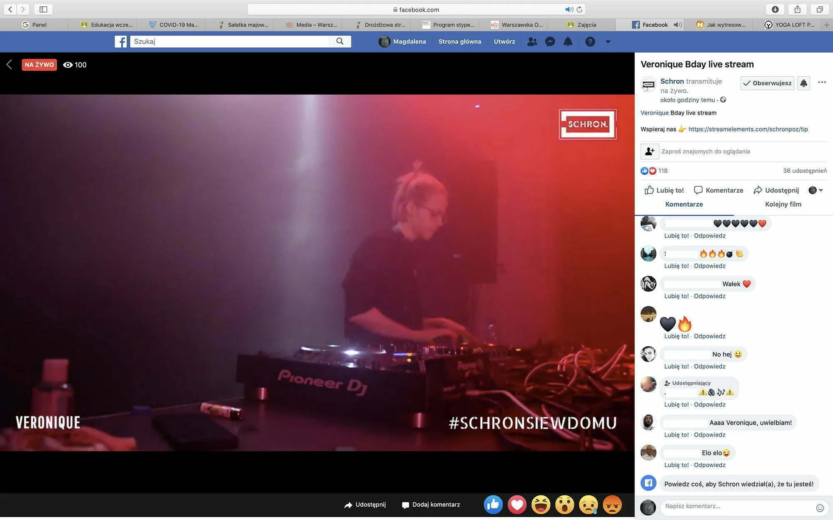Open the Sałatka majow... tab
This screenshot has height=520, width=833.
point(243,25)
